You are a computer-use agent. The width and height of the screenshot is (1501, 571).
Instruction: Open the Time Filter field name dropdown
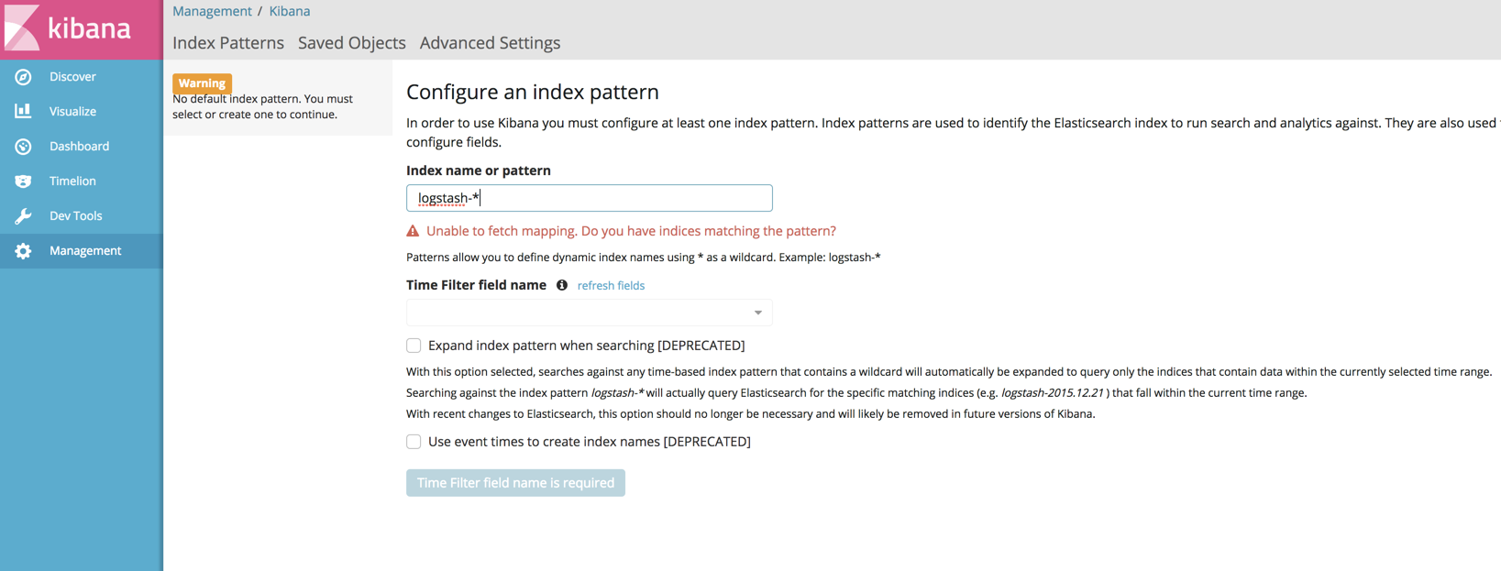(x=590, y=313)
